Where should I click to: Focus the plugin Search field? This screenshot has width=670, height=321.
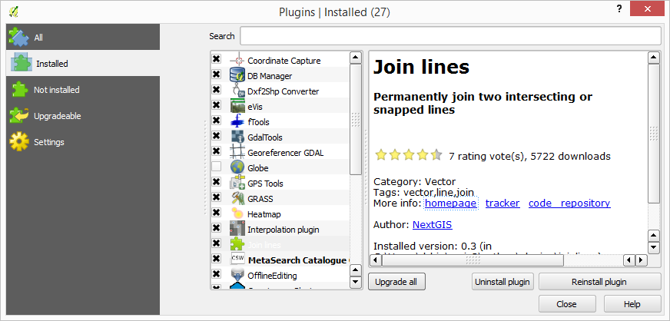450,36
